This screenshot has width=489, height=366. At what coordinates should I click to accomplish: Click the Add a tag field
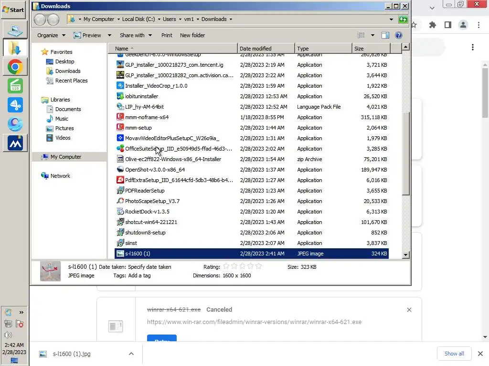pyautogui.click(x=139, y=275)
